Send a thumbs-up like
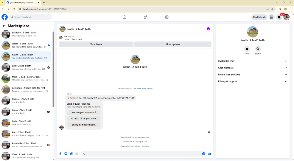294x161 pixels. coord(210,154)
